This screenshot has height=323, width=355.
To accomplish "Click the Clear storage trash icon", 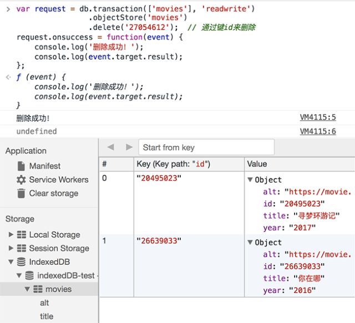I will pyautogui.click(x=21, y=194).
